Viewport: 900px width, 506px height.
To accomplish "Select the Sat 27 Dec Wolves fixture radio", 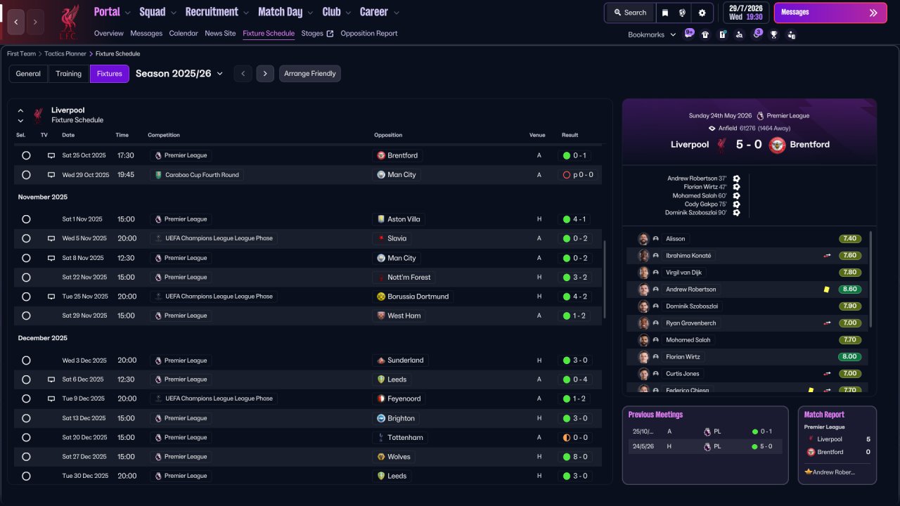I will click(x=26, y=457).
